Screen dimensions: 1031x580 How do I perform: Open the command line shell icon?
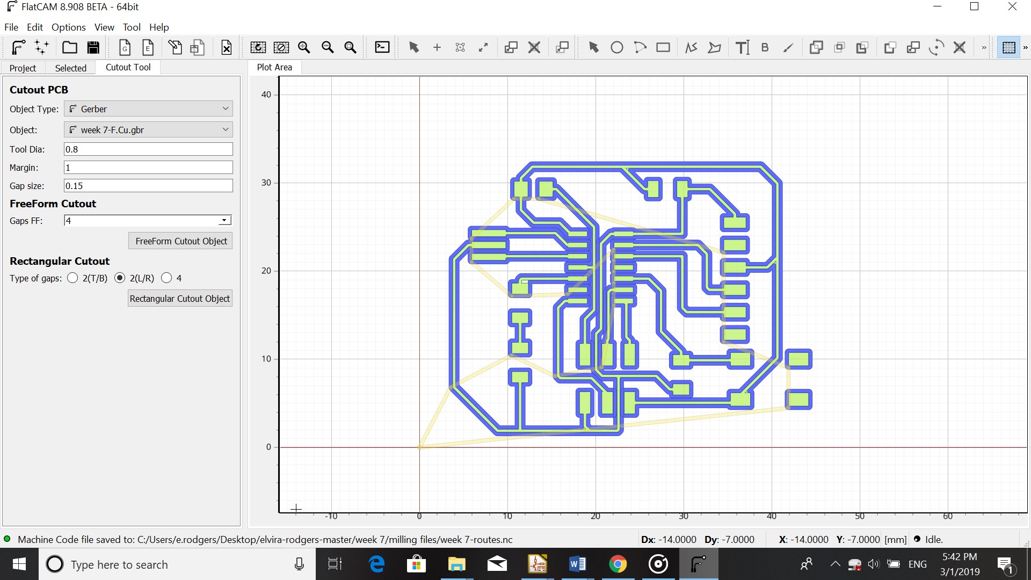tap(382, 47)
